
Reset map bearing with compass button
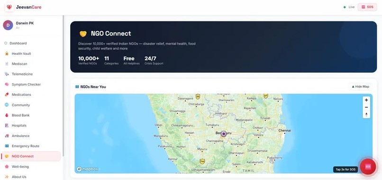[366, 114]
